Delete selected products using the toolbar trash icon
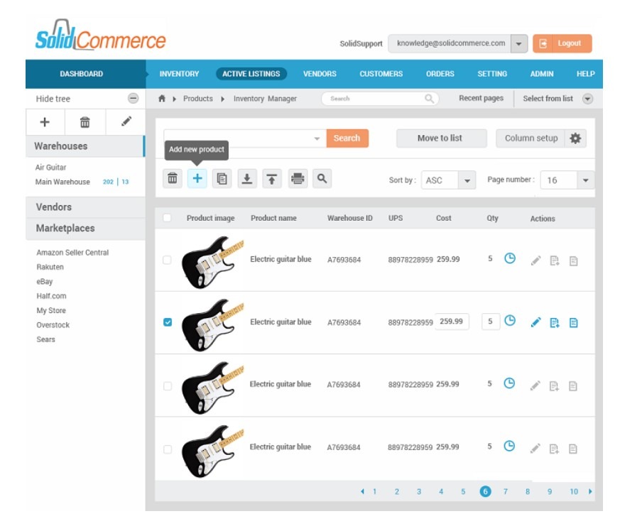 point(173,178)
